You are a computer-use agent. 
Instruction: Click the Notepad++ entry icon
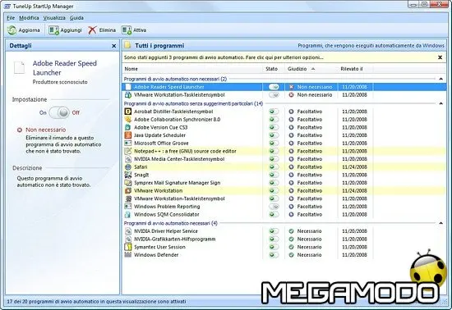[x=128, y=151]
